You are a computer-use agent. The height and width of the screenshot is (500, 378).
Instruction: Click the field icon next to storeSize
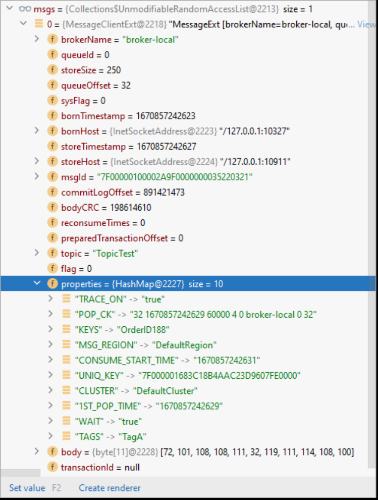[53, 70]
